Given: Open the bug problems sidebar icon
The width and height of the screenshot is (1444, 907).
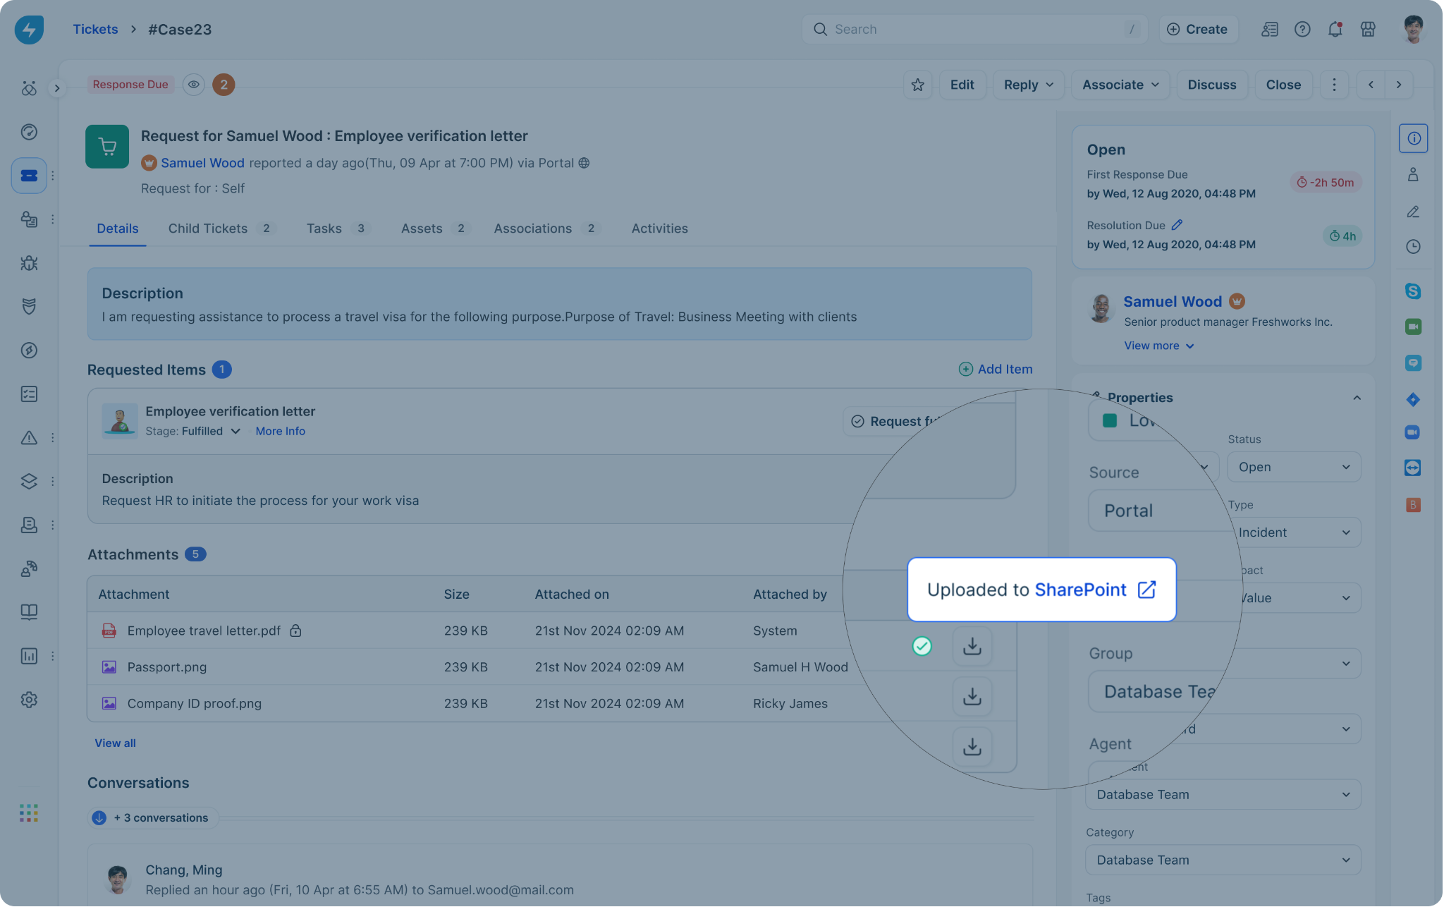Looking at the screenshot, I should point(29,263).
